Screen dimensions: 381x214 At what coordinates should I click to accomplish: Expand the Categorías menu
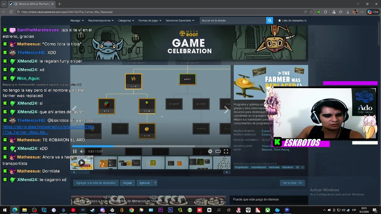pos(126,21)
